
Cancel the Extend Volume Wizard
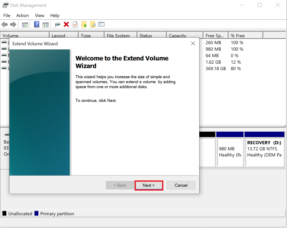pos(181,185)
